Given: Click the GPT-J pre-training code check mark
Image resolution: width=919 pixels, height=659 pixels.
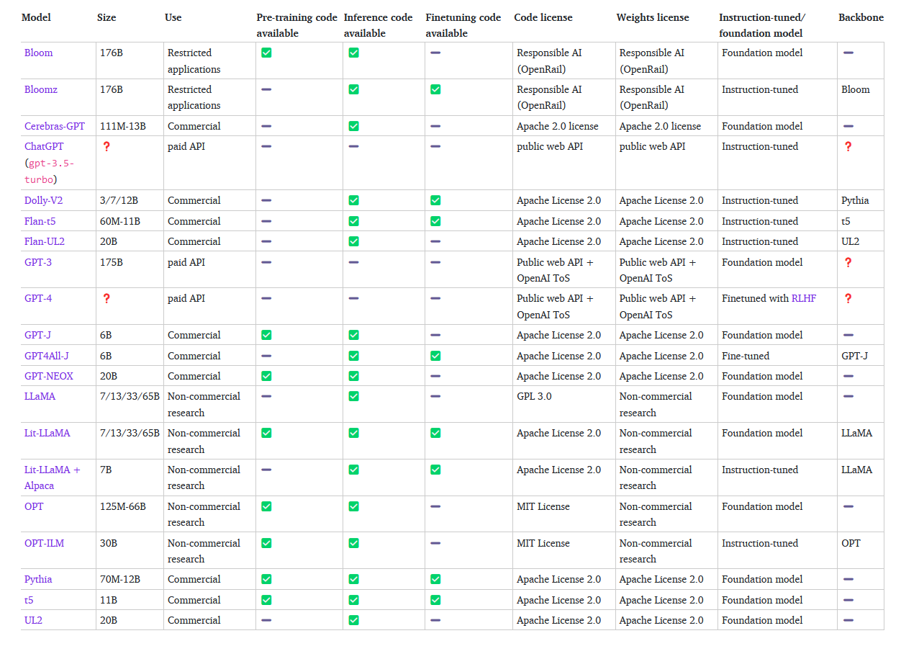Looking at the screenshot, I should (x=266, y=335).
